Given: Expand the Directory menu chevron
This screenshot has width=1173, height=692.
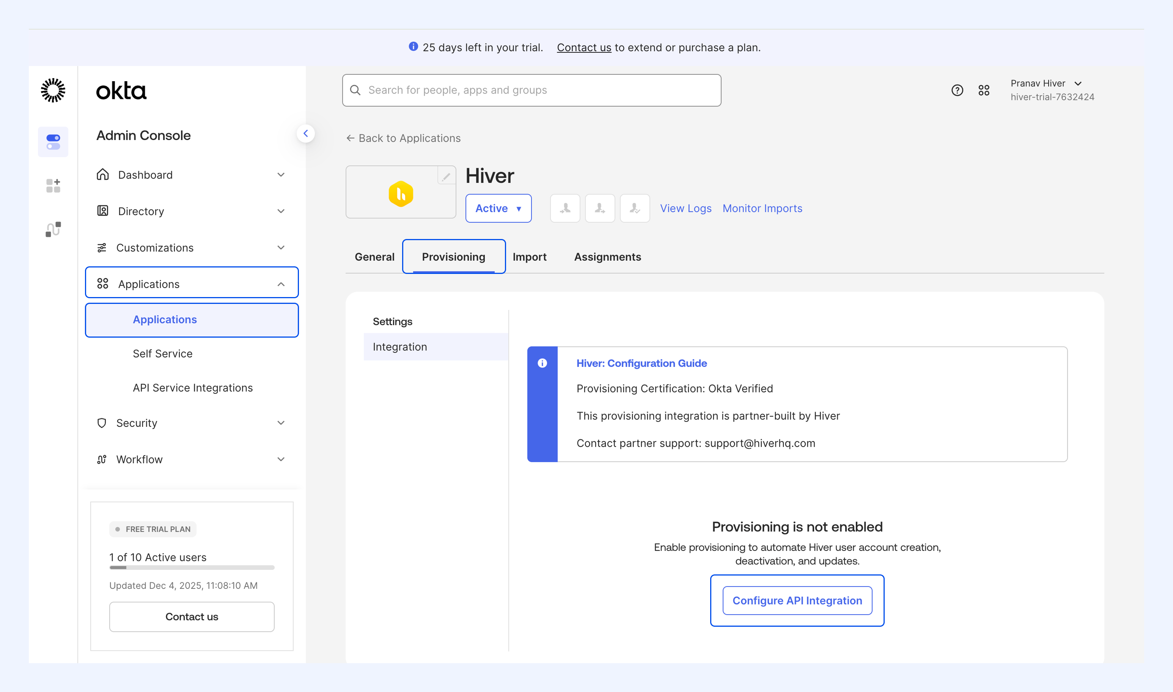Looking at the screenshot, I should point(281,211).
